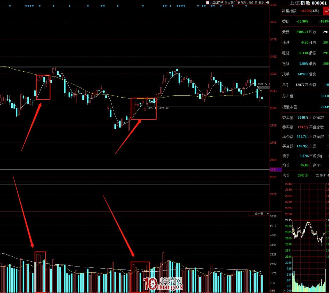Open the 预测 forecast button

coord(261,2)
